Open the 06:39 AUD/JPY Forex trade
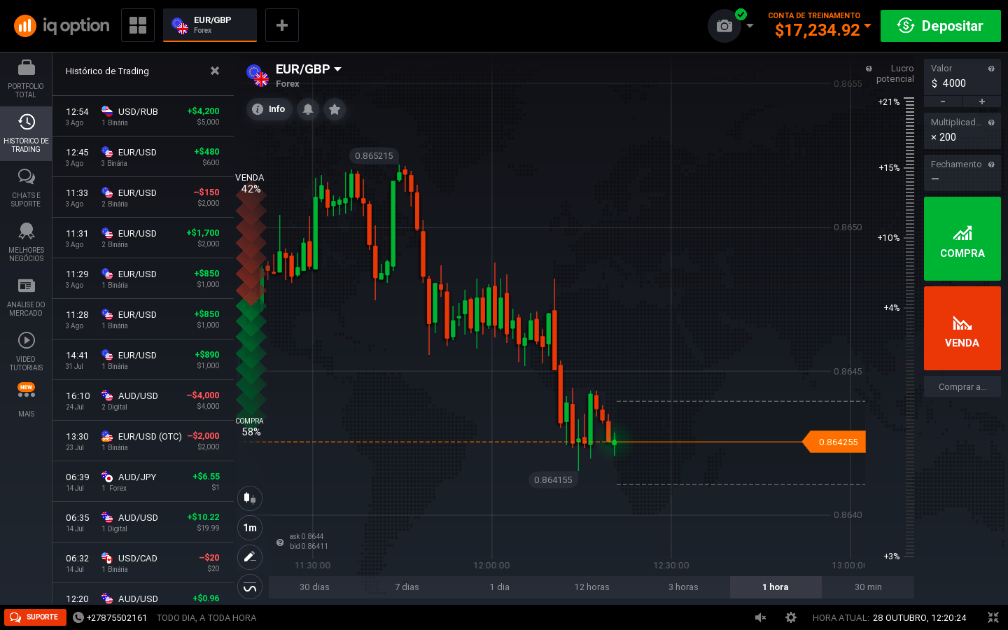This screenshot has height=630, width=1008. click(143, 482)
